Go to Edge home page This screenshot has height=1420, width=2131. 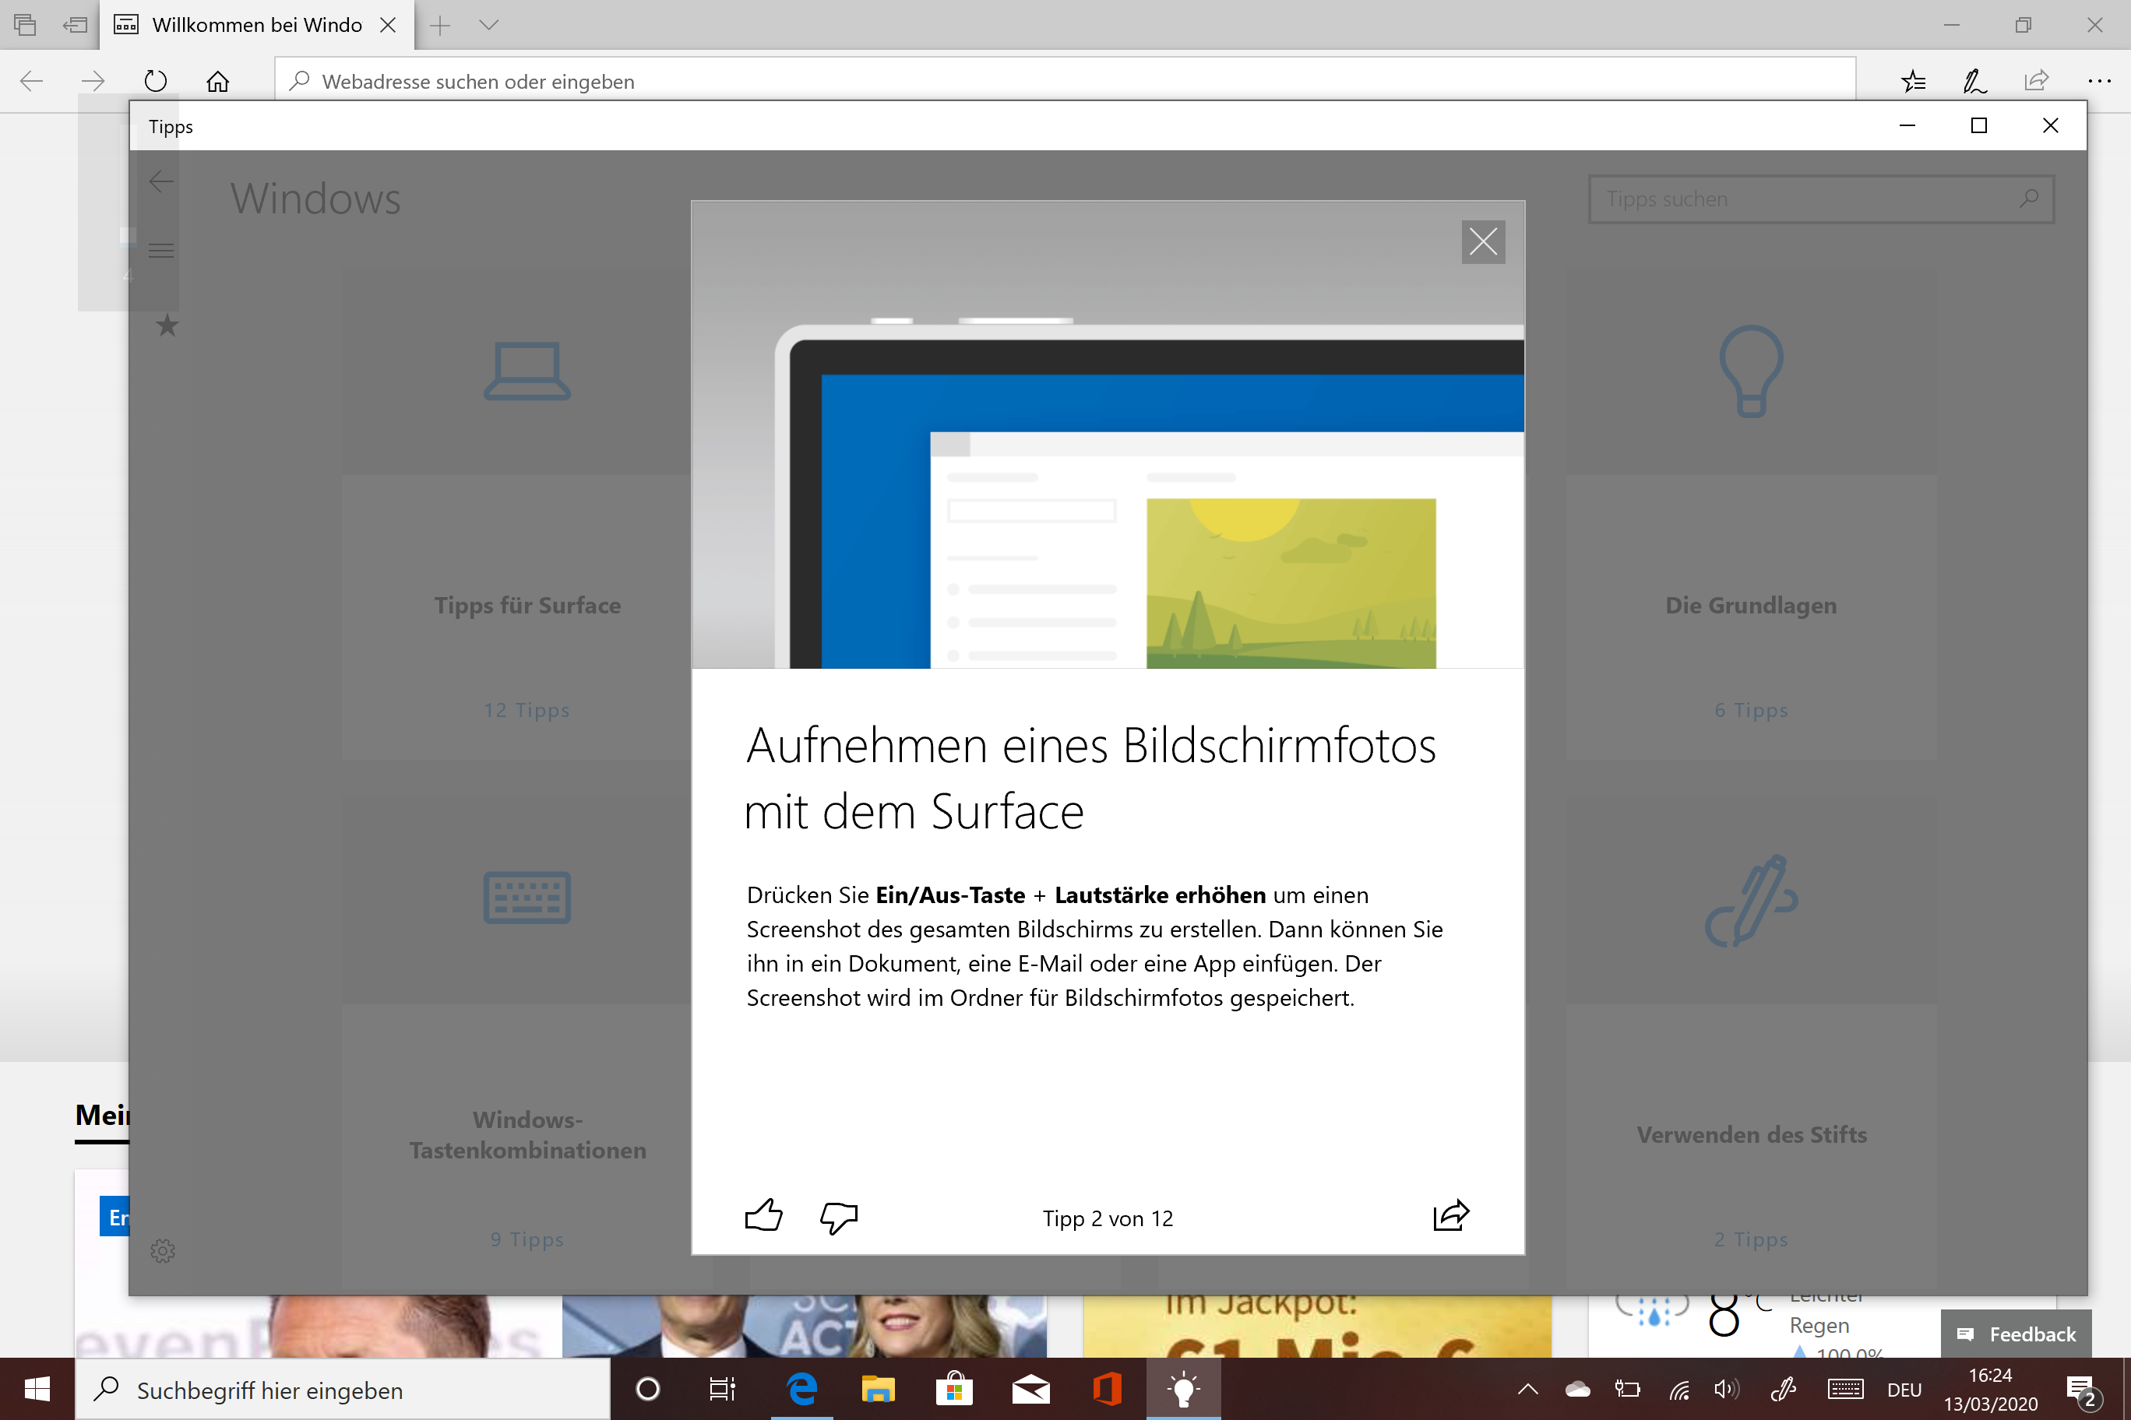point(217,82)
